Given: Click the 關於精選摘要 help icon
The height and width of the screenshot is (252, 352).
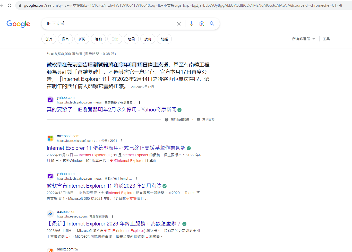Looking at the screenshot, I should [167, 120].
